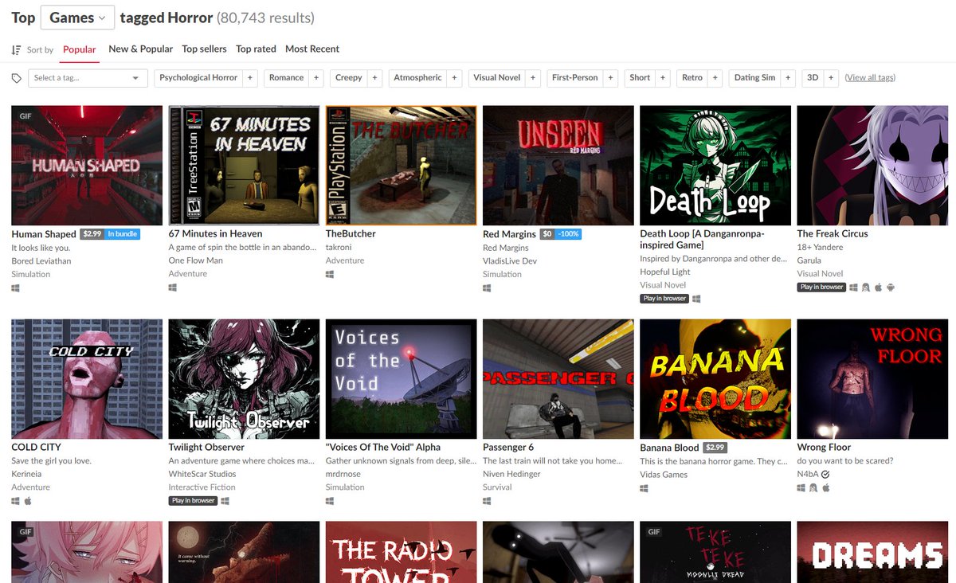The width and height of the screenshot is (956, 583).
Task: Click Linux icon under Wrong Floor
Action: coord(813,487)
